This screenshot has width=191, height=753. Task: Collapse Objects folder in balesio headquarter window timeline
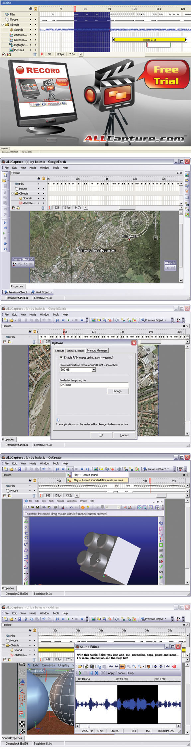click(12, 193)
